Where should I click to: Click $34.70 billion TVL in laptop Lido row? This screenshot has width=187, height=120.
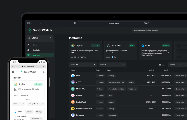point(166,75)
